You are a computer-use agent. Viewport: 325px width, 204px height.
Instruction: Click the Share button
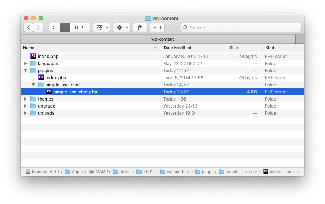coord(140,28)
